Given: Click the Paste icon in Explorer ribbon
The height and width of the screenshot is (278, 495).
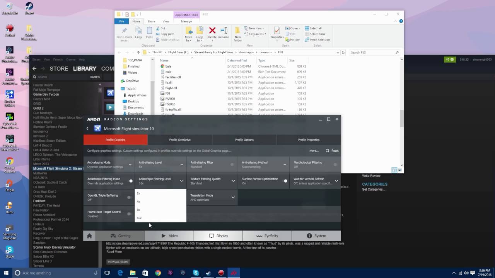Looking at the screenshot, I should coord(149,33).
